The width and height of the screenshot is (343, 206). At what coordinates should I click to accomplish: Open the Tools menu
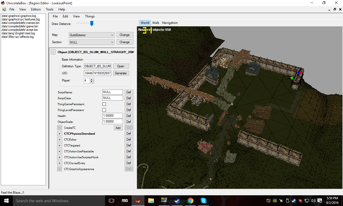tap(50, 9)
